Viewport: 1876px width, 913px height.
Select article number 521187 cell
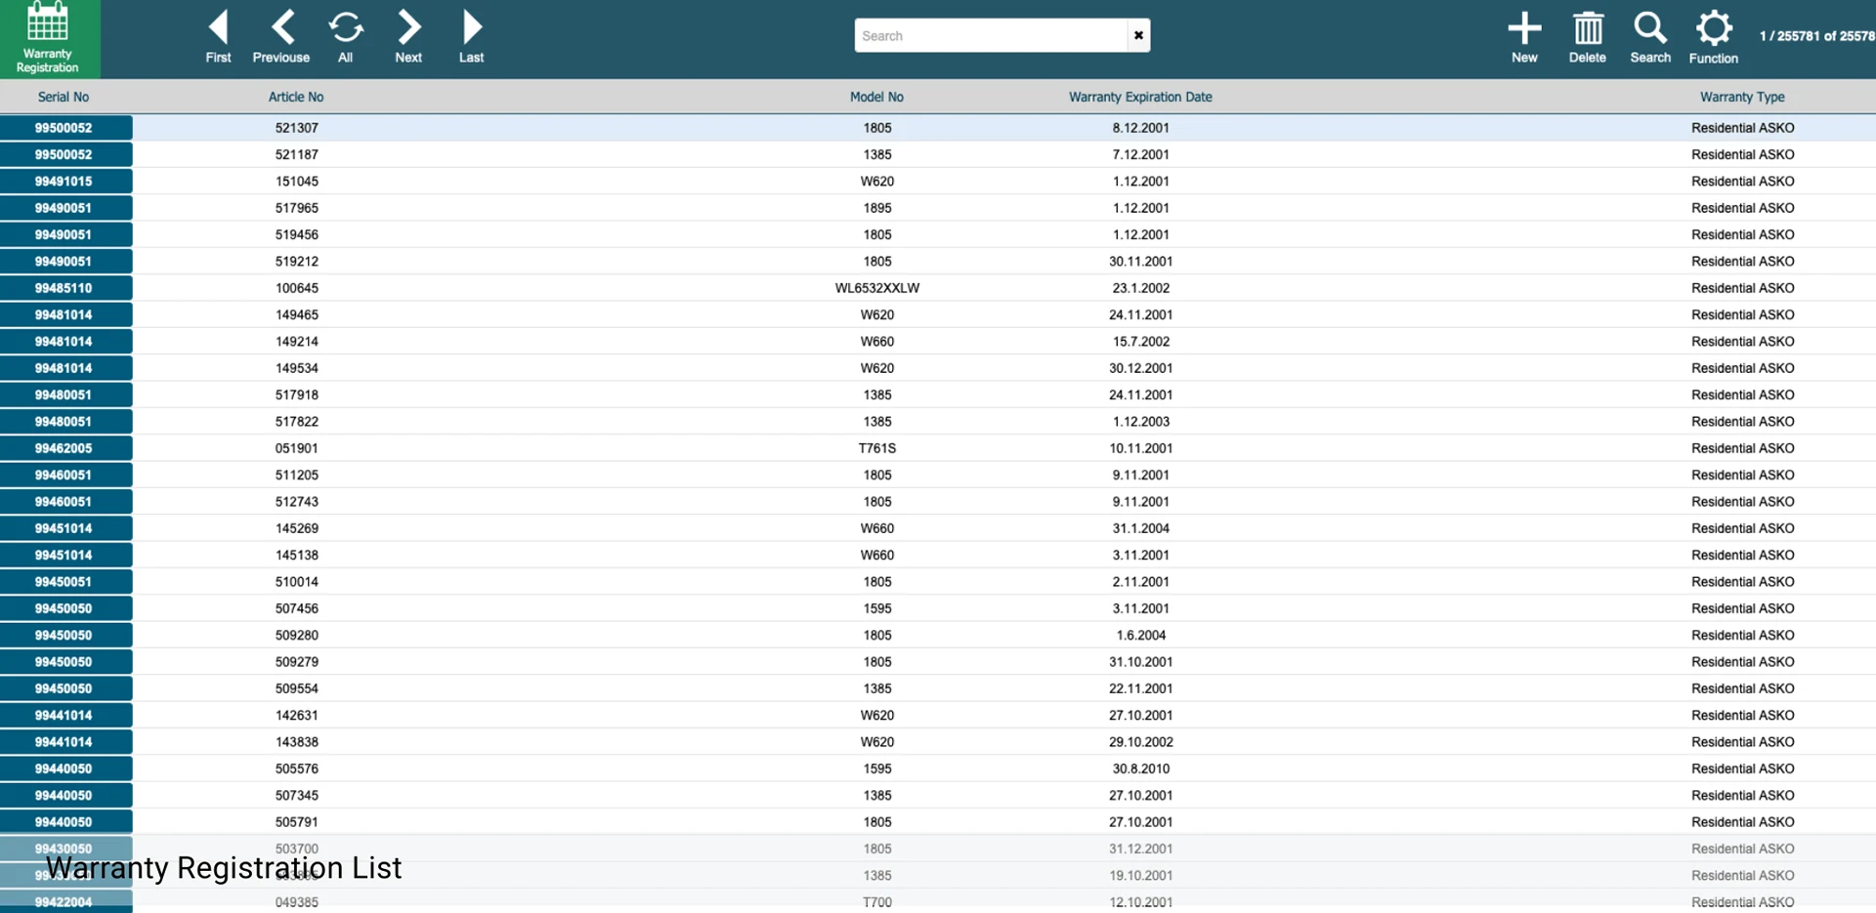point(297,154)
